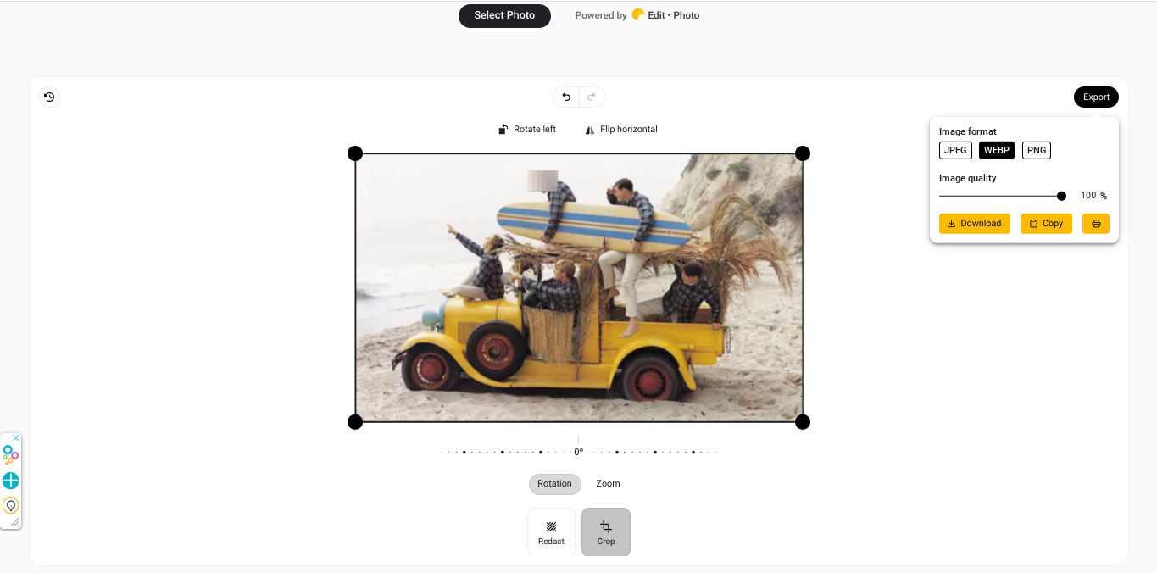Click the rotation angle dial at 0°
This screenshot has height=573, width=1157.
coord(579,452)
